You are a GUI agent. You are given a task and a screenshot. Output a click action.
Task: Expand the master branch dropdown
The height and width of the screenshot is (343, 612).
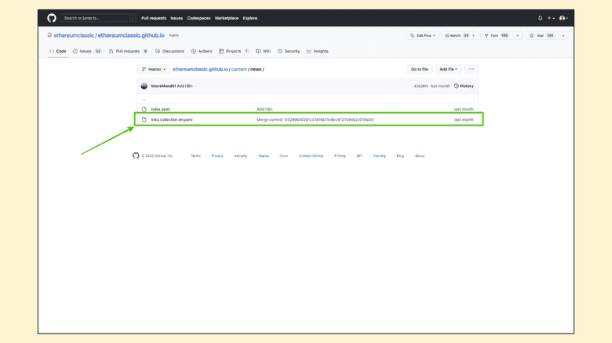coord(154,69)
